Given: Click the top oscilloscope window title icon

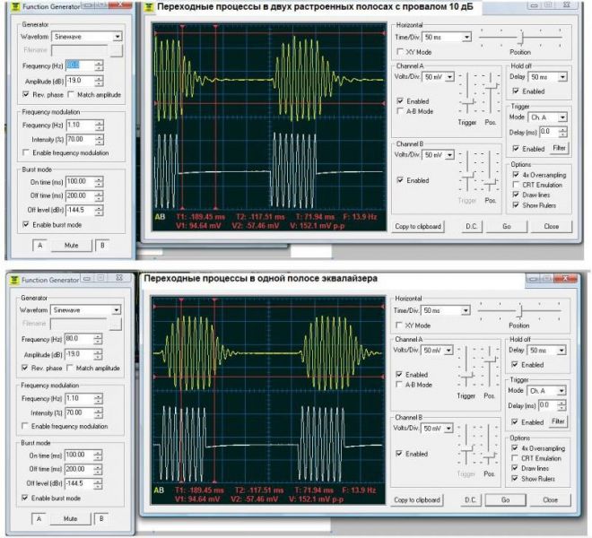Looking at the screenshot, I should [149, 7].
